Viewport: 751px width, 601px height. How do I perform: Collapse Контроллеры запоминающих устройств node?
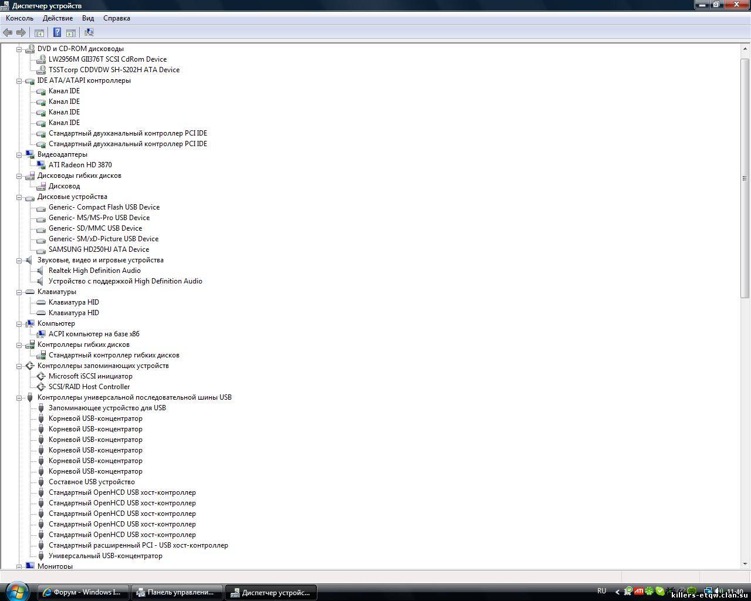pyautogui.click(x=19, y=366)
